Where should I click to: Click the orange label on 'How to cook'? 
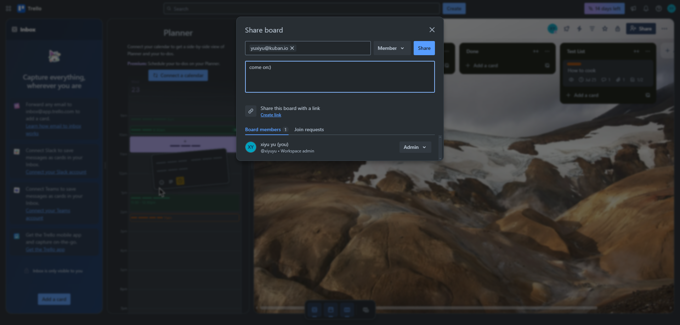[x=574, y=64]
